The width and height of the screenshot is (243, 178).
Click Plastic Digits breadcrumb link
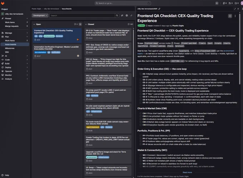click(36, 9)
